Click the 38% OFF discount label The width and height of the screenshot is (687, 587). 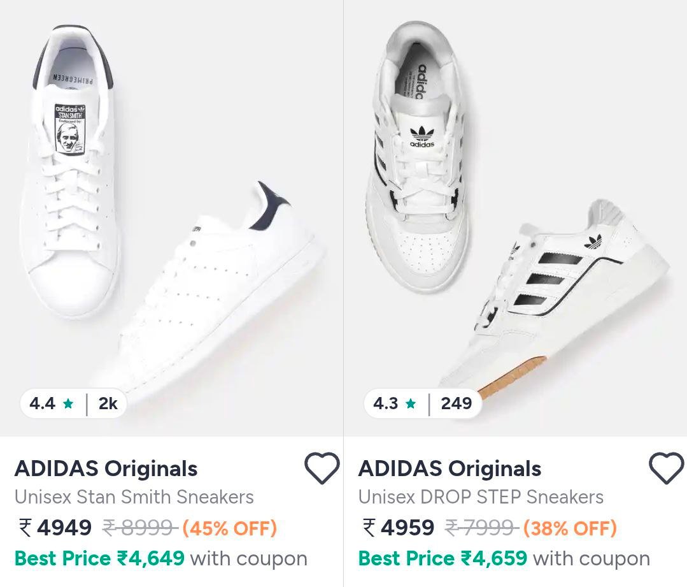pos(570,528)
